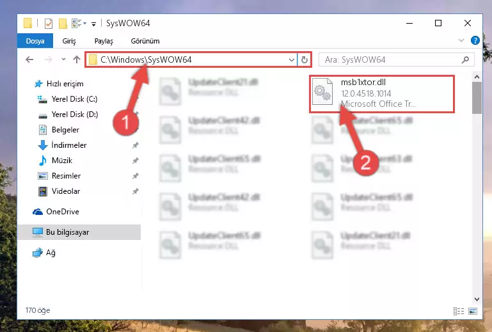492x332 pixels.
Task: Go forward with the right arrow button
Action: coord(49,59)
